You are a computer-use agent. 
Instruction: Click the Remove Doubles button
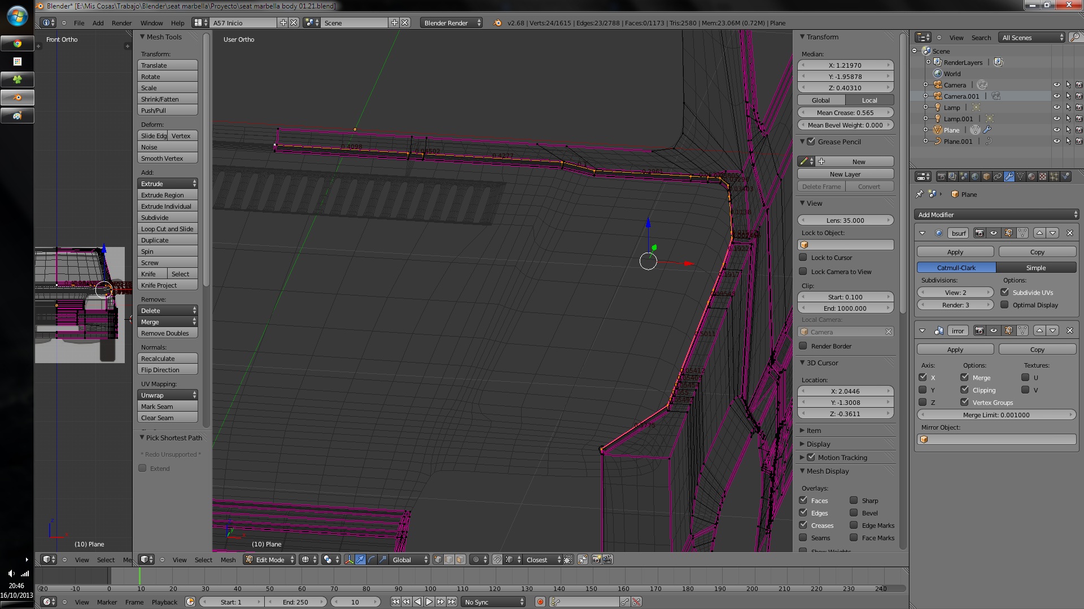[x=167, y=333]
